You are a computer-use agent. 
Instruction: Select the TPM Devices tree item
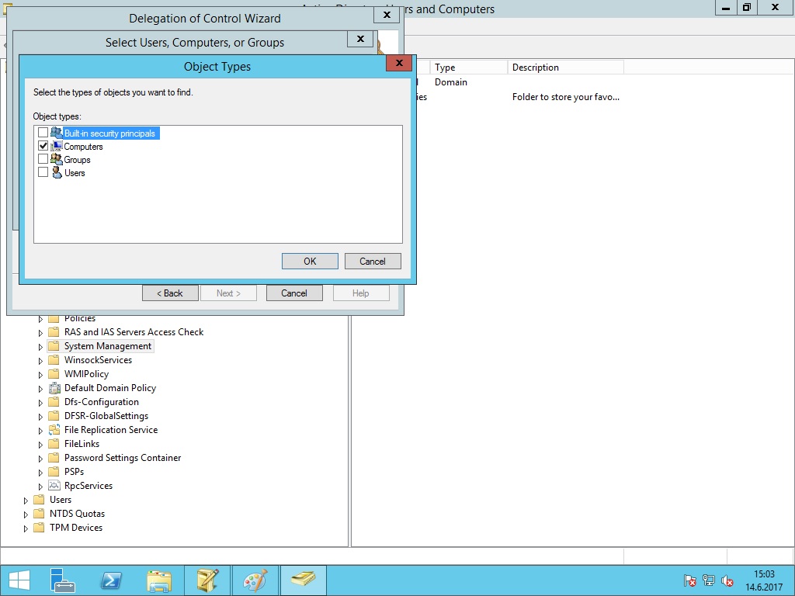pyautogui.click(x=75, y=528)
